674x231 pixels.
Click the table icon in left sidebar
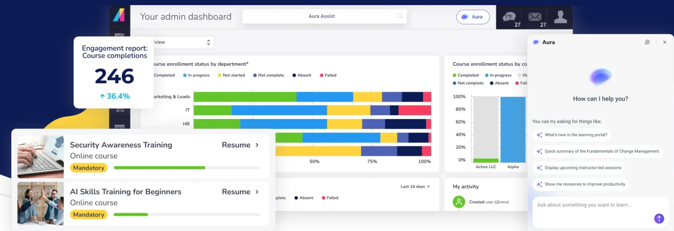tap(119, 126)
